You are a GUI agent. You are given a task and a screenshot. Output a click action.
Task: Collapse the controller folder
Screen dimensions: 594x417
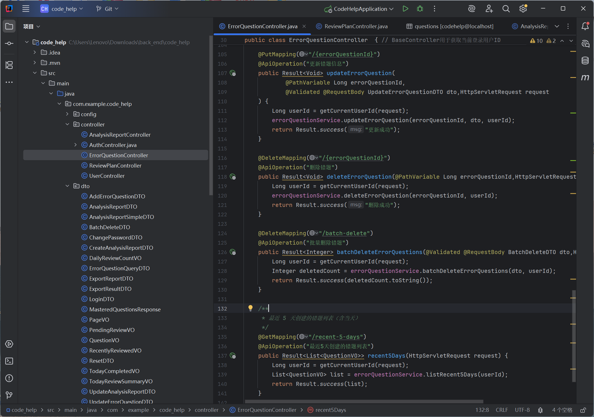pyautogui.click(x=67, y=124)
